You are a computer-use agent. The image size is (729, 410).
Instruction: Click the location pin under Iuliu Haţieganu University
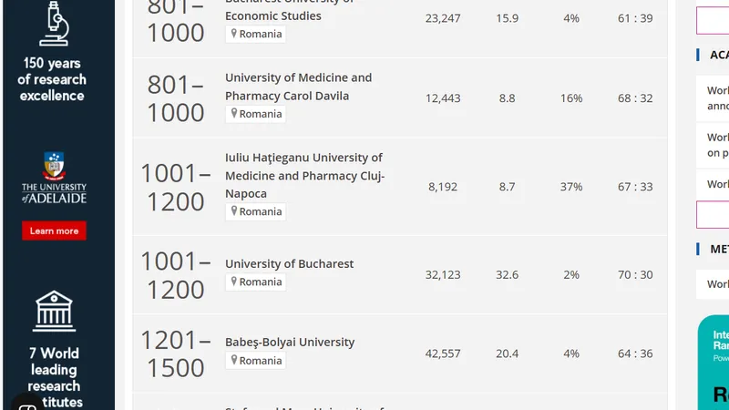point(234,211)
